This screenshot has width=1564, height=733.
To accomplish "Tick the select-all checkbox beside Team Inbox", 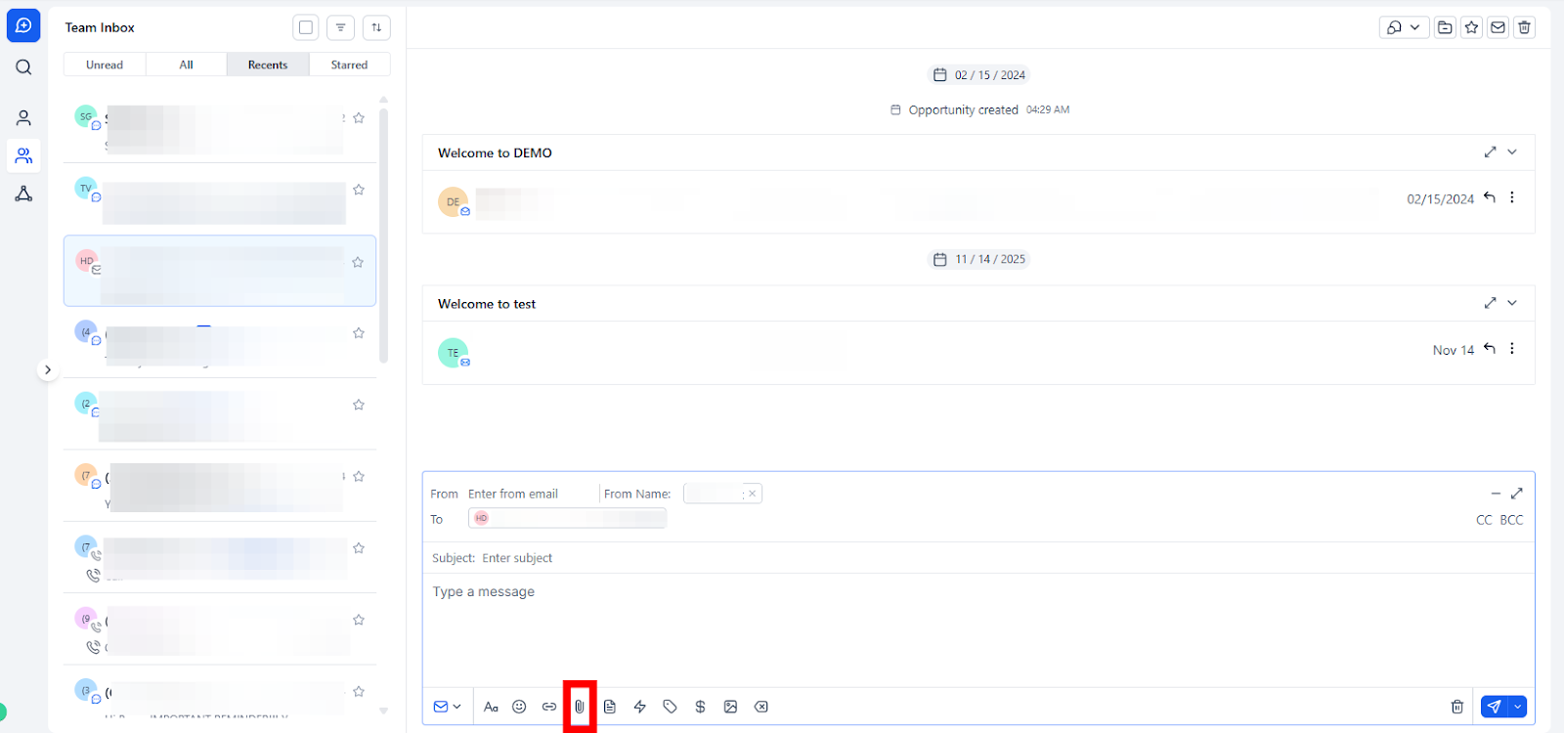I will [x=306, y=27].
